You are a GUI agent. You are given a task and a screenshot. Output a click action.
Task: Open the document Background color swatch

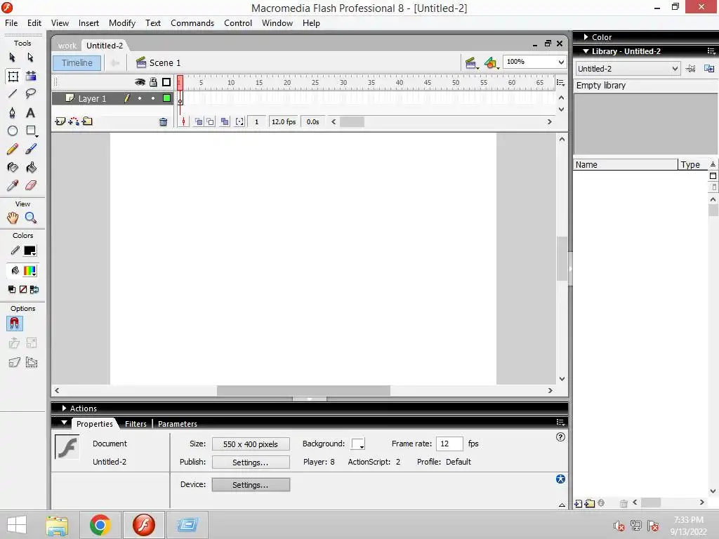click(x=358, y=444)
